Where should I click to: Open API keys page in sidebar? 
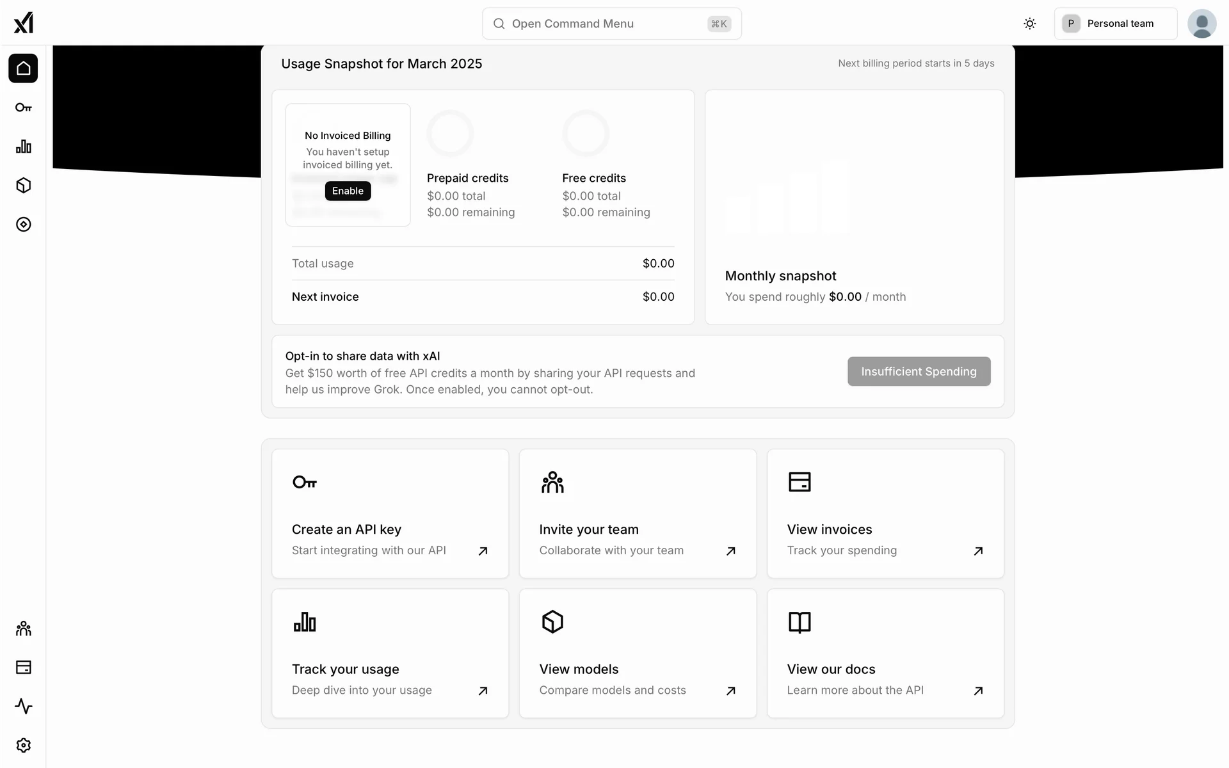tap(23, 108)
